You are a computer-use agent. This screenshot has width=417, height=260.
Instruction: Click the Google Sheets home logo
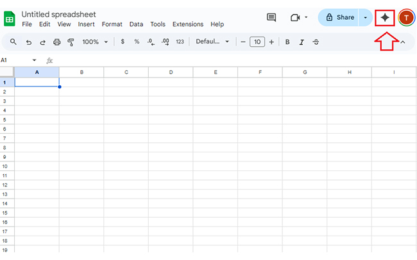[10, 19]
